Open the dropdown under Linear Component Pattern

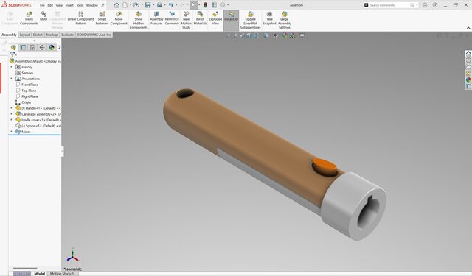coord(80,29)
